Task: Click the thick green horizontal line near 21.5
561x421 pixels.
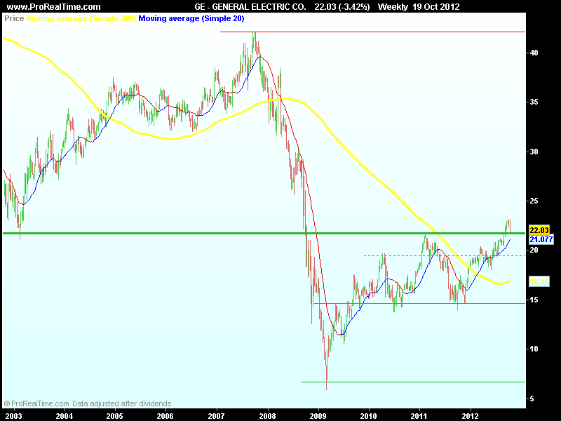Action: click(264, 234)
